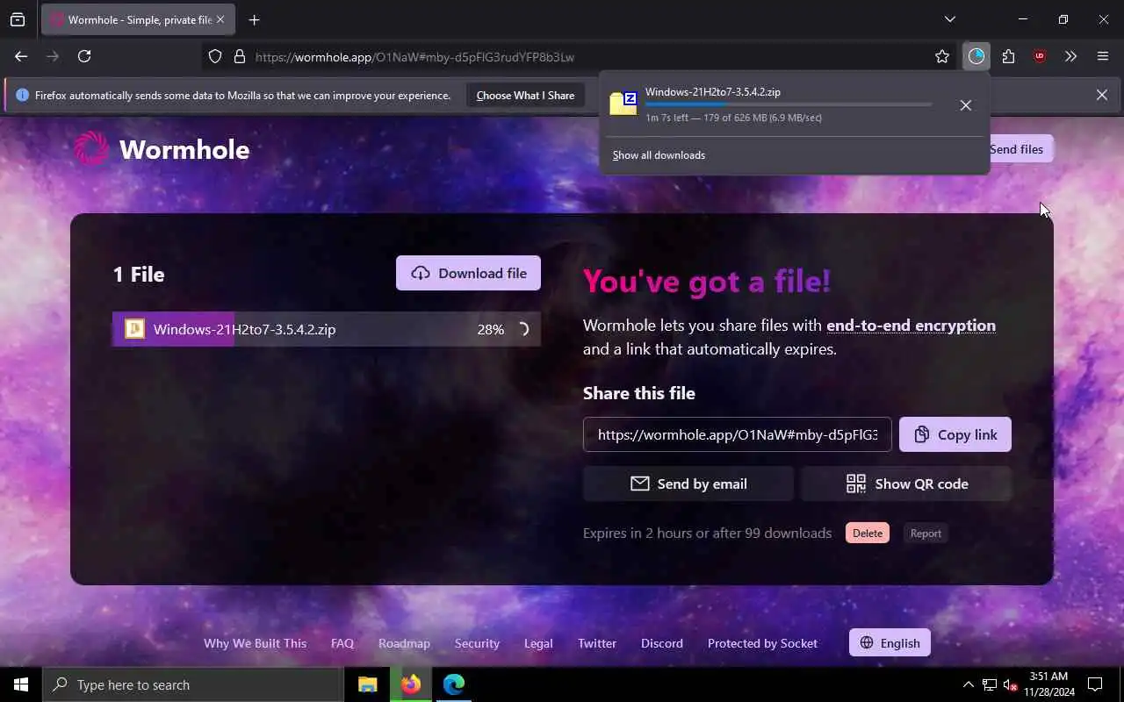Open the Firefox View icon

(18, 19)
